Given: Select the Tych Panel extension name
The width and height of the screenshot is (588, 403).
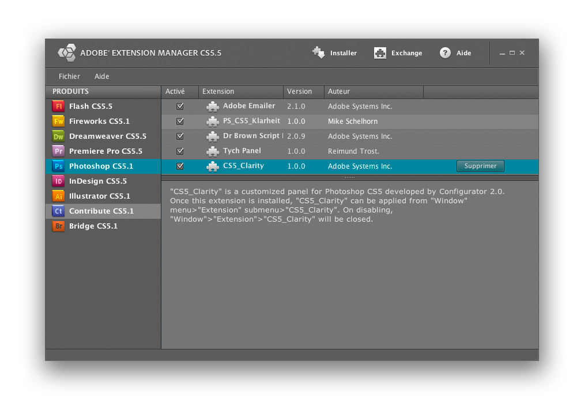Looking at the screenshot, I should pos(242,151).
